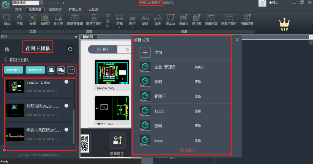Select the 角度 angle measure tool
Image resolution: width=313 pixels, height=164 pixels.
[158, 19]
